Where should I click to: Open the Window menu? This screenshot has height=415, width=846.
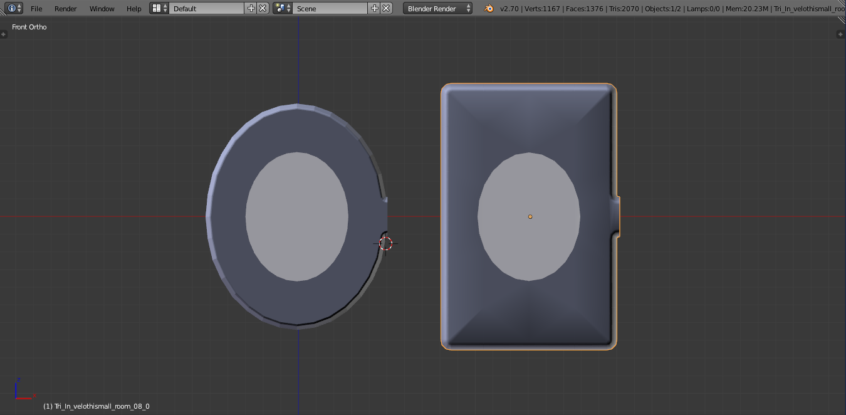pyautogui.click(x=102, y=9)
